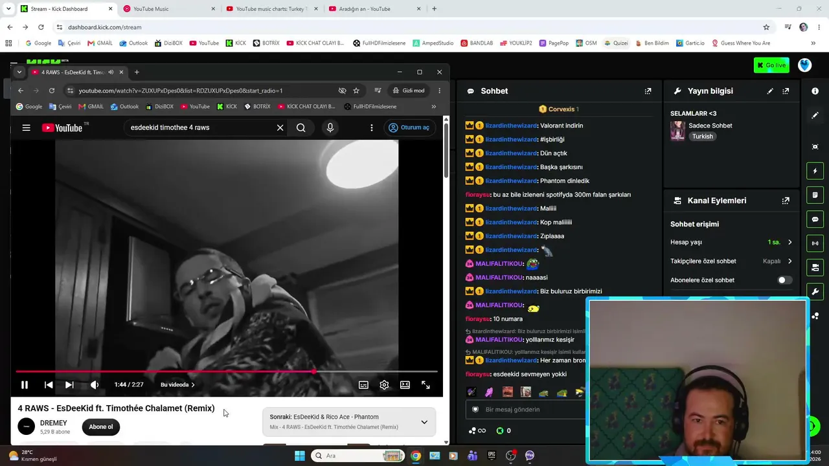Image resolution: width=829 pixels, height=466 pixels.
Task: Toggle chat panel icon in Kick sidebar
Action: [x=815, y=219]
